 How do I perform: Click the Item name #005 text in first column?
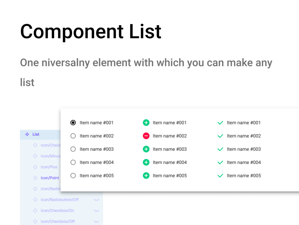[96, 176]
